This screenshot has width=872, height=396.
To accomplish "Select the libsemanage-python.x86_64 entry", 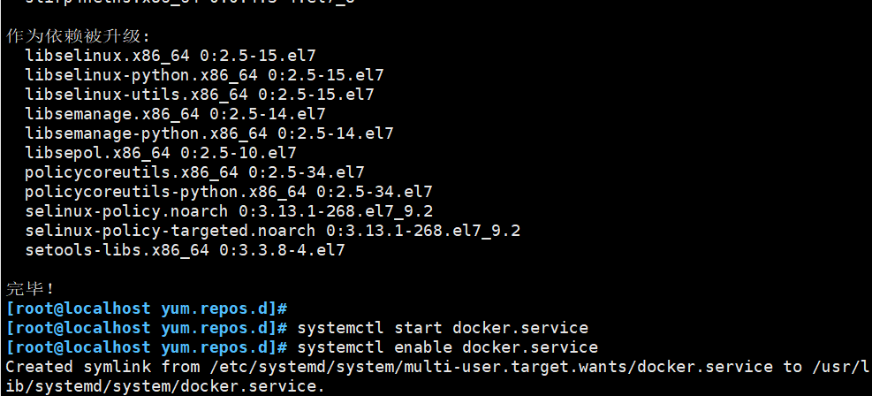I will (x=146, y=133).
